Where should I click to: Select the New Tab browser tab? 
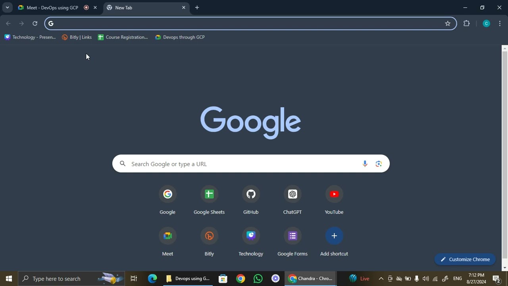click(145, 8)
